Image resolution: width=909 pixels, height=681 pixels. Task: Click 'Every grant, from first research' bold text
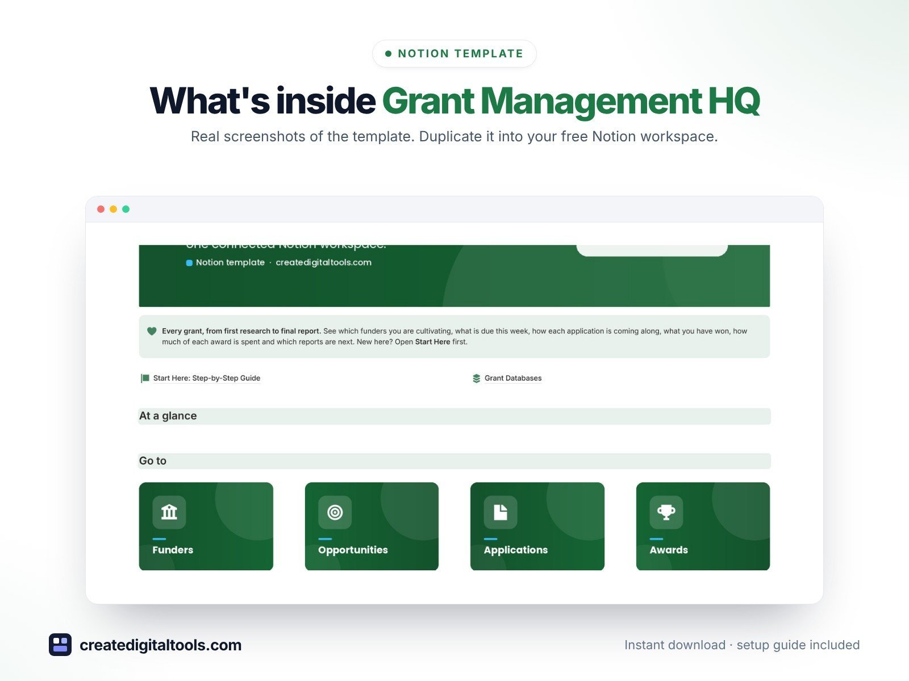pos(241,331)
